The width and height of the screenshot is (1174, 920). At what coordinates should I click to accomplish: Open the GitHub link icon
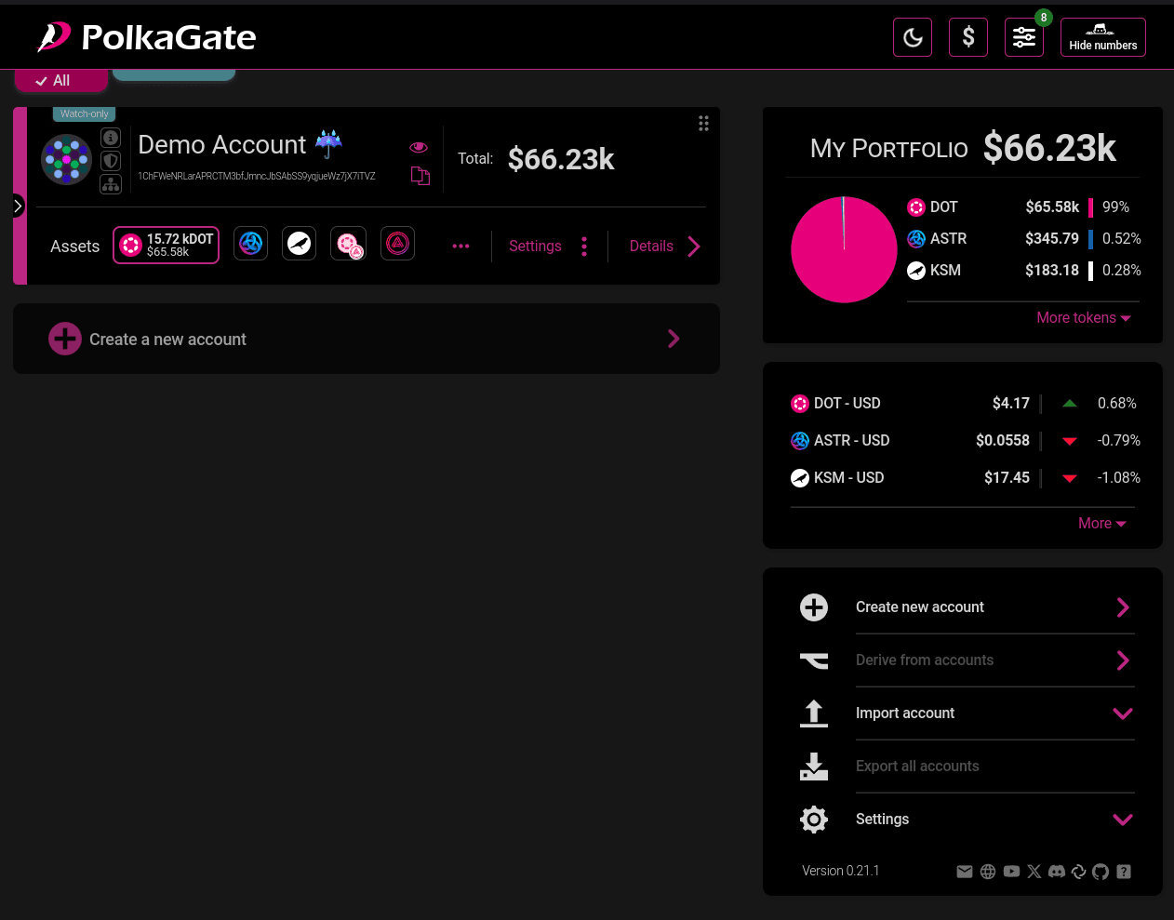coord(1101,872)
